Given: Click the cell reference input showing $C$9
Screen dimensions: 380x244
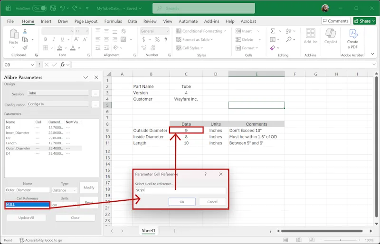Looking at the screenshot, I should click(180, 190).
